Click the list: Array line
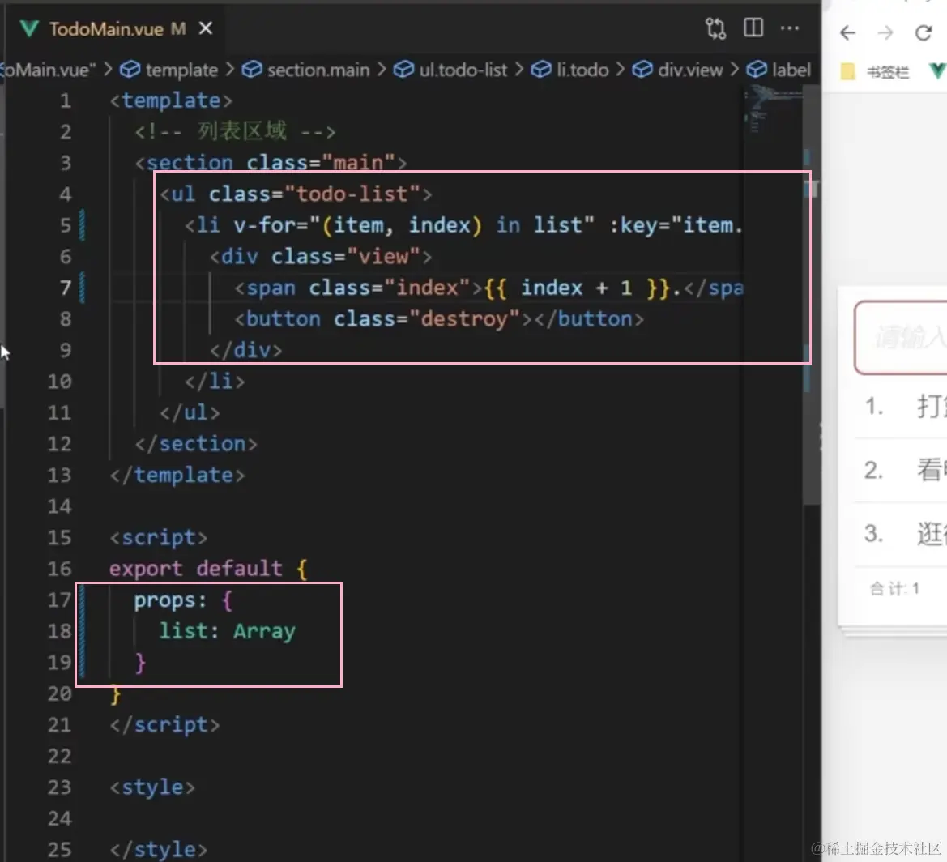This screenshot has width=947, height=862. (227, 631)
